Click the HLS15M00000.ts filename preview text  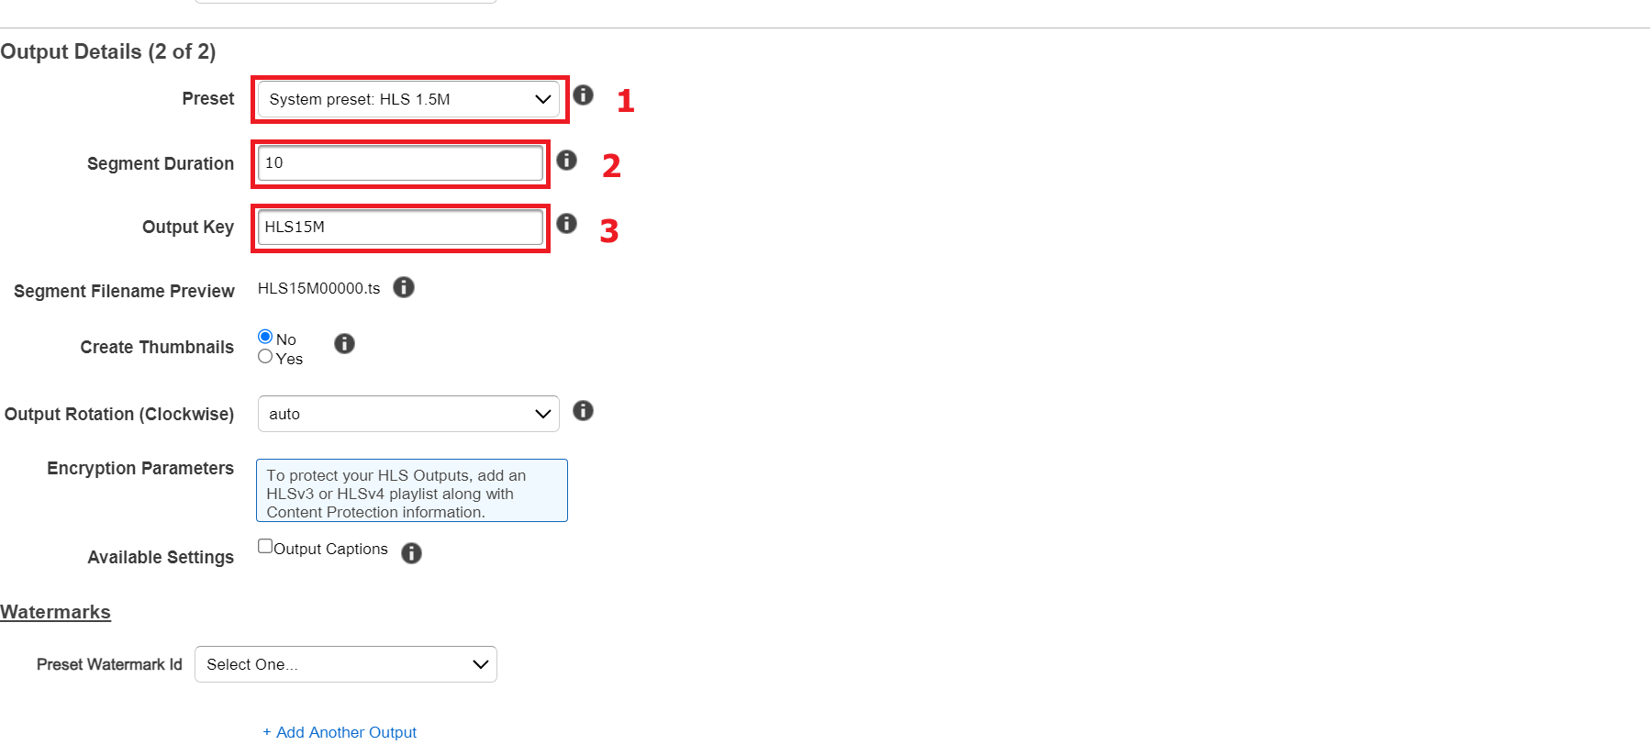318,288
